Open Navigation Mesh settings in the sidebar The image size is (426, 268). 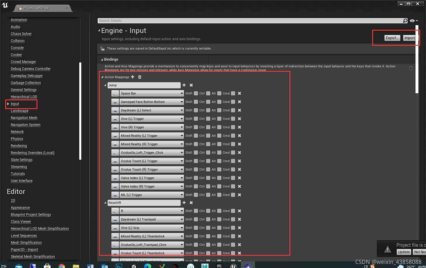click(x=24, y=118)
